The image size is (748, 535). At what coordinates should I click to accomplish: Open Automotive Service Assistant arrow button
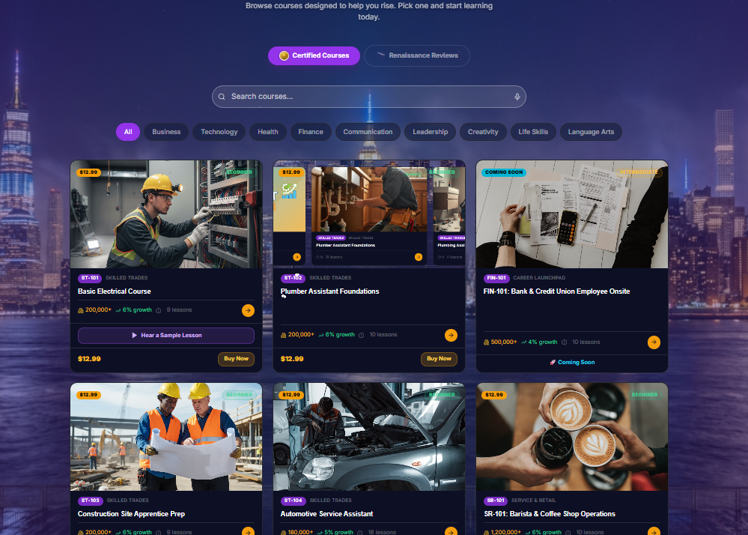(451, 531)
